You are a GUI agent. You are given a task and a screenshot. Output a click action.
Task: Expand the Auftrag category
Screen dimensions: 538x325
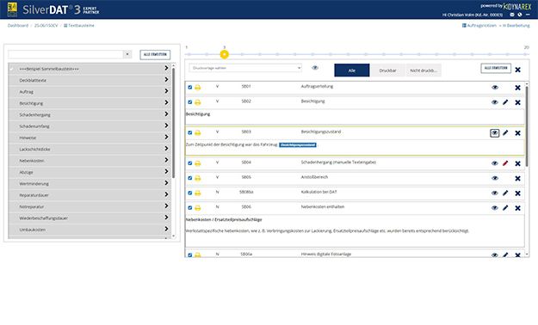[166, 91]
